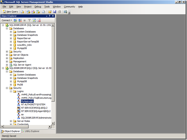This screenshot has height=140, width=187.
Task: Open the Connect dropdown in Object Explorer
Action: [7, 20]
